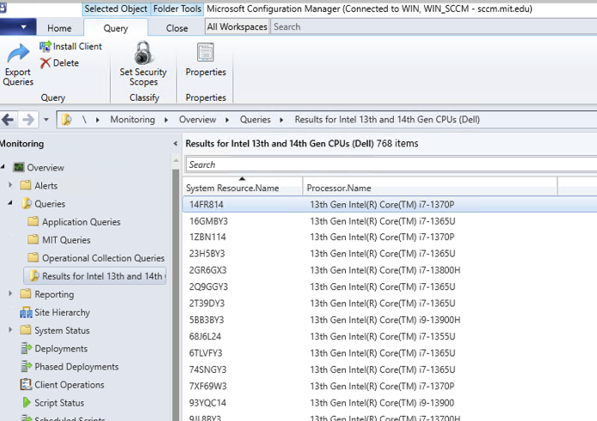The height and width of the screenshot is (421, 597).
Task: Click the Alerts folder icon
Action: pyautogui.click(x=26, y=185)
